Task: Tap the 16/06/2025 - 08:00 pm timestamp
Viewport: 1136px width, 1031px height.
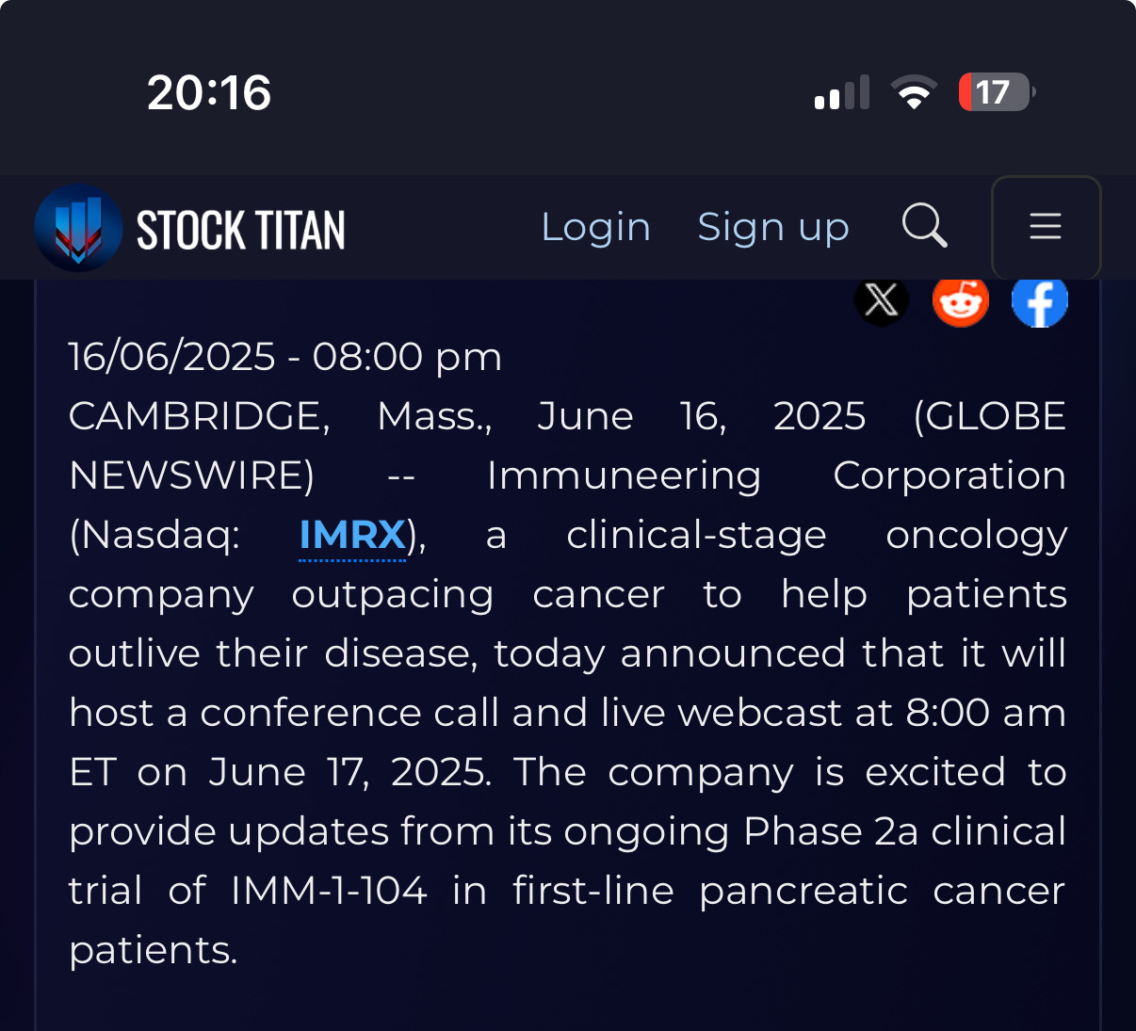Action: pos(285,357)
